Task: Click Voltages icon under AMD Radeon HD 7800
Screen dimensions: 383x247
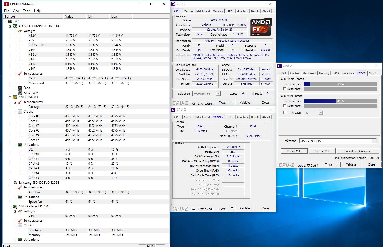Action: pos(20,211)
